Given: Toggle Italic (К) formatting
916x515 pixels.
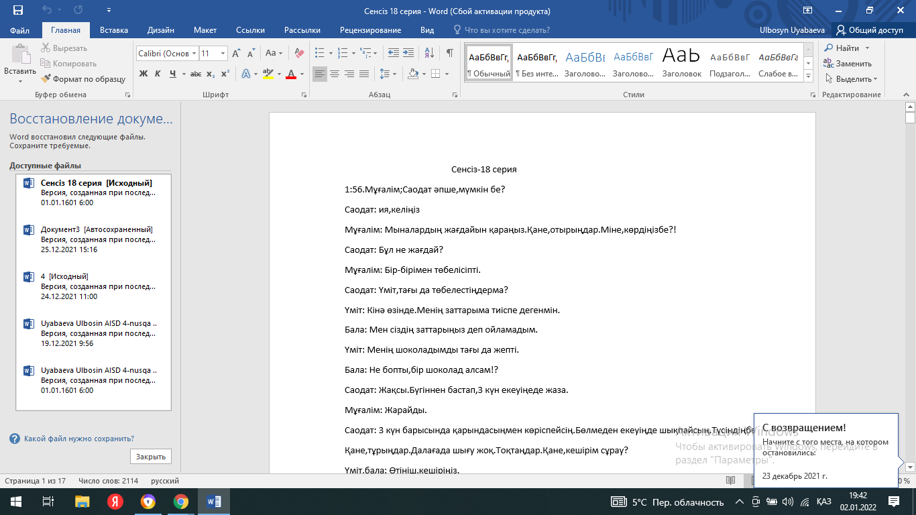Looking at the screenshot, I should click(x=158, y=74).
